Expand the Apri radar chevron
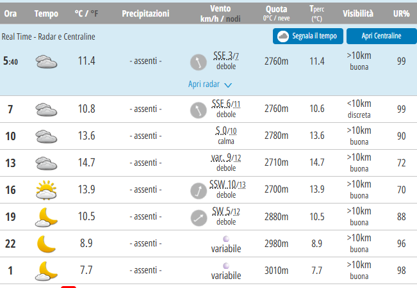 (228, 84)
